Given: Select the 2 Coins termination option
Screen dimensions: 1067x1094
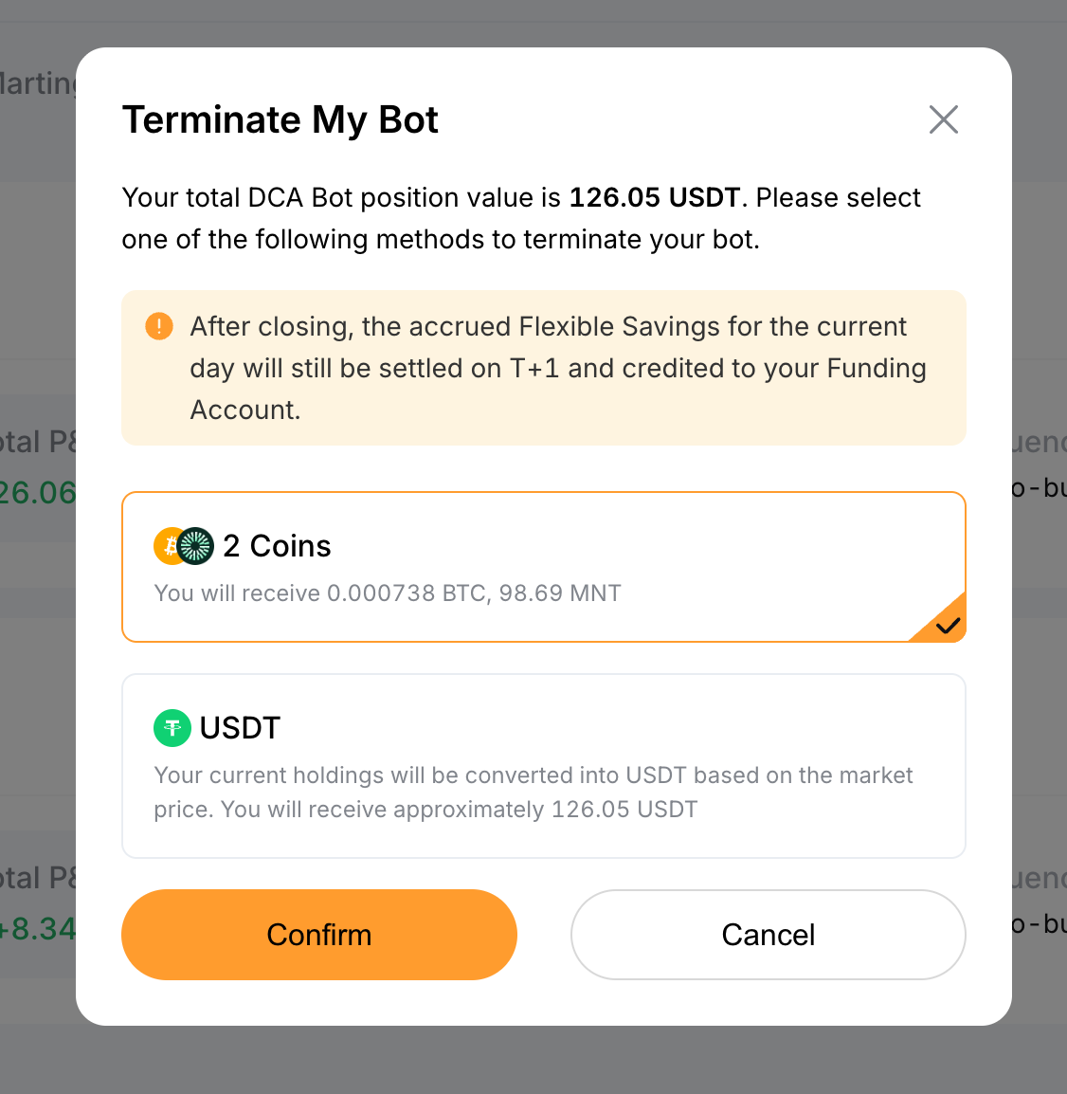Looking at the screenshot, I should [543, 567].
